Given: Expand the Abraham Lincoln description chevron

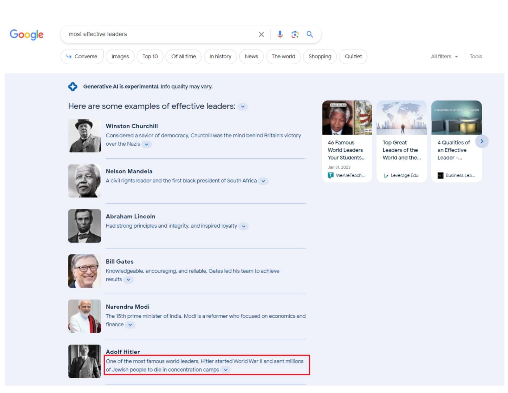Looking at the screenshot, I should pyautogui.click(x=244, y=226).
